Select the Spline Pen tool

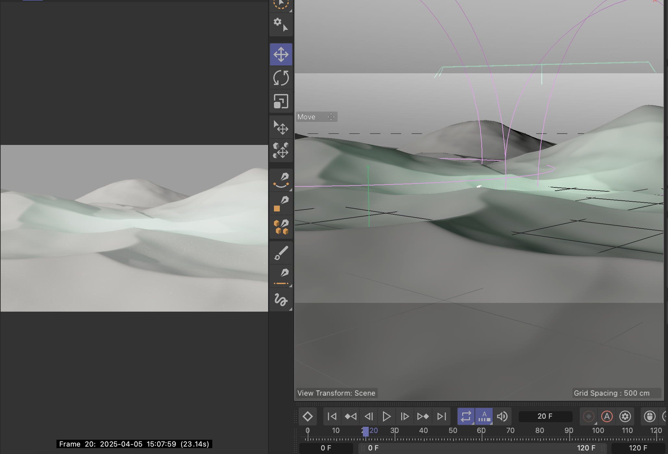click(281, 180)
